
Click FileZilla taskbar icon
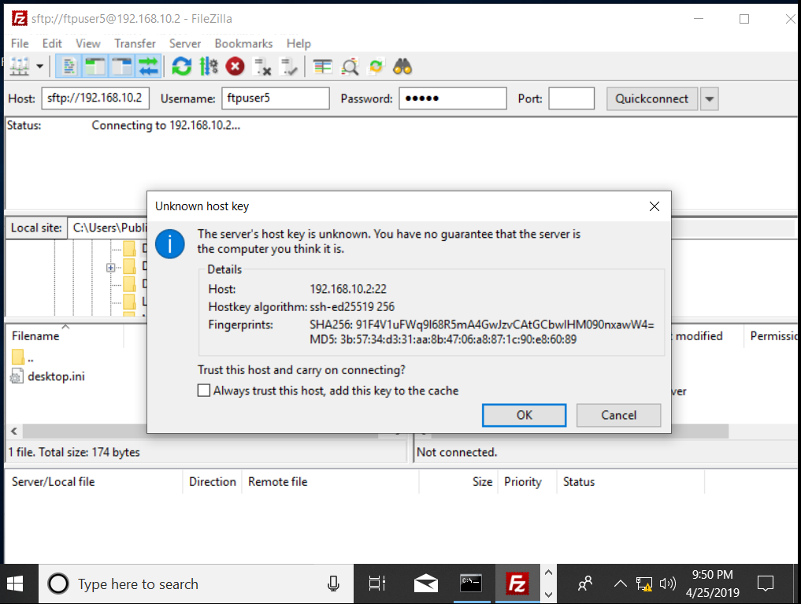tap(517, 584)
